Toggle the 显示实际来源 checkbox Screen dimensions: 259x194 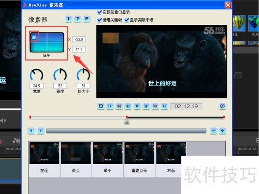[x=126, y=20]
